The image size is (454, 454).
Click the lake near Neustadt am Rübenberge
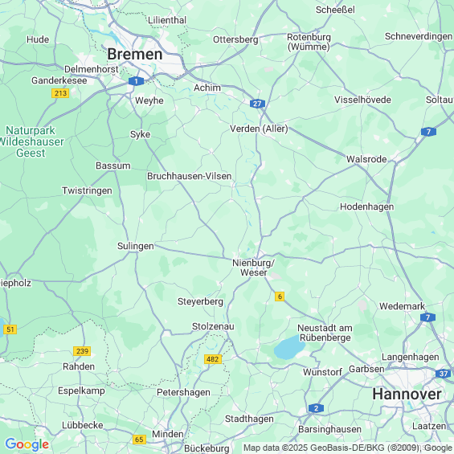[288, 348]
